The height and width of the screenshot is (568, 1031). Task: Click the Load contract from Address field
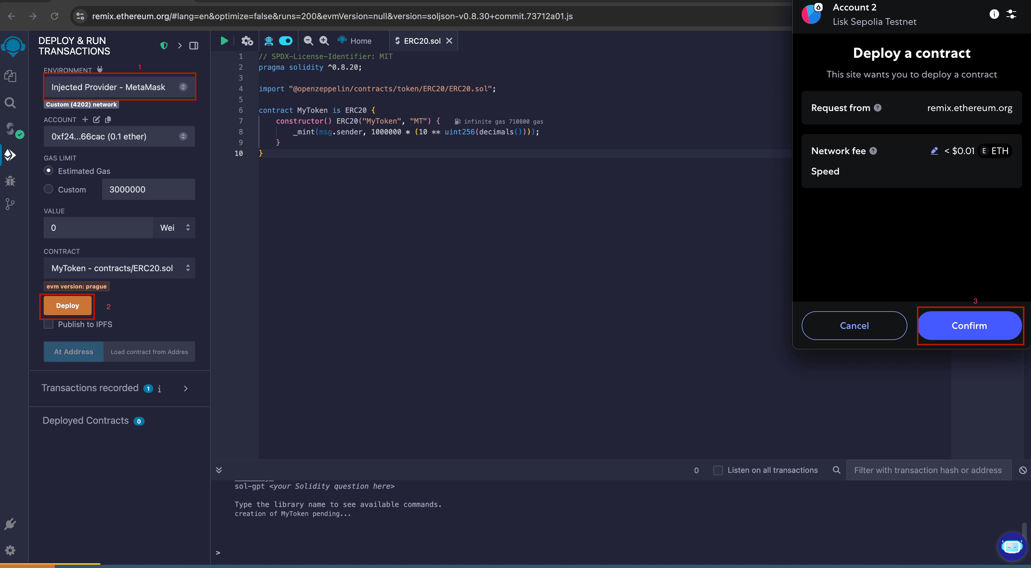pyautogui.click(x=149, y=352)
